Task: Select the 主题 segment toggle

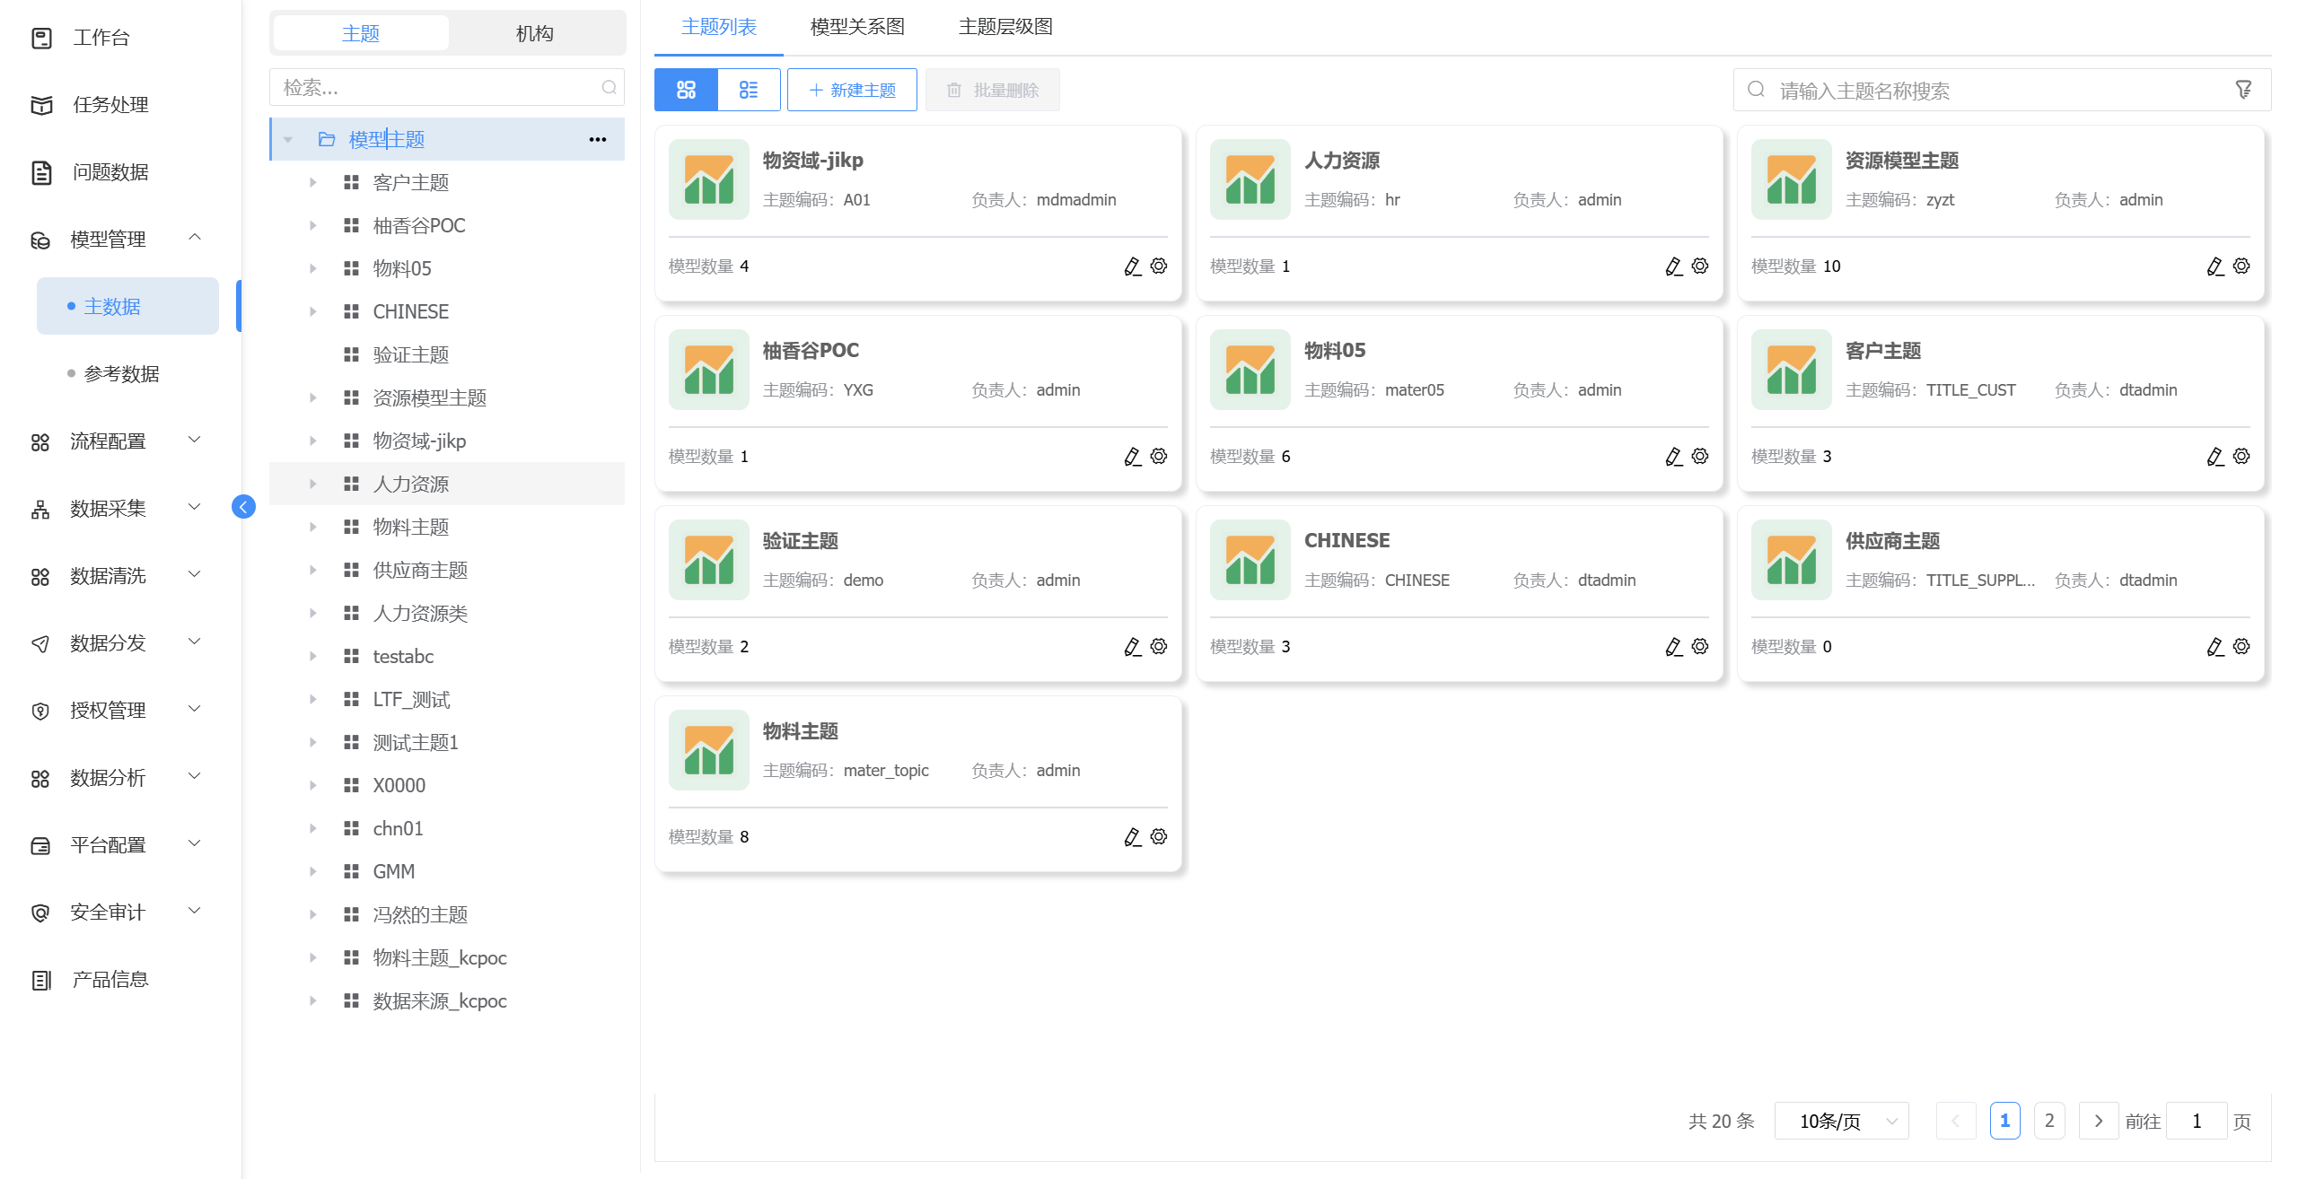Action: (x=361, y=33)
